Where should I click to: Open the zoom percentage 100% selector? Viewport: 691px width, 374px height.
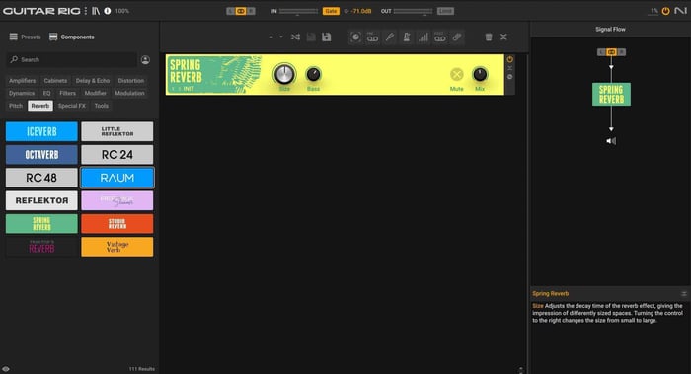tap(122, 11)
